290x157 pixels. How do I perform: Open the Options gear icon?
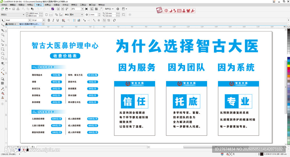118,9
